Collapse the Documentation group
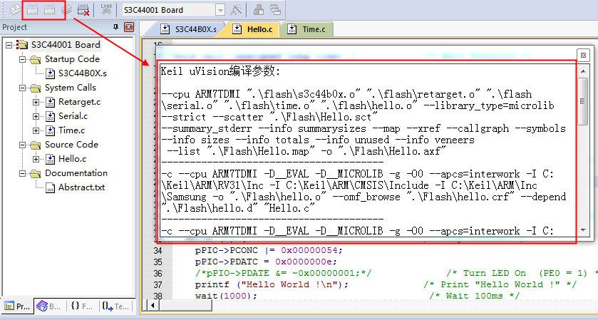 click(22, 173)
